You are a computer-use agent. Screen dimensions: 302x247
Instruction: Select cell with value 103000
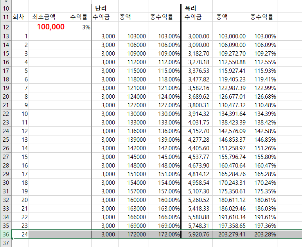pos(133,36)
